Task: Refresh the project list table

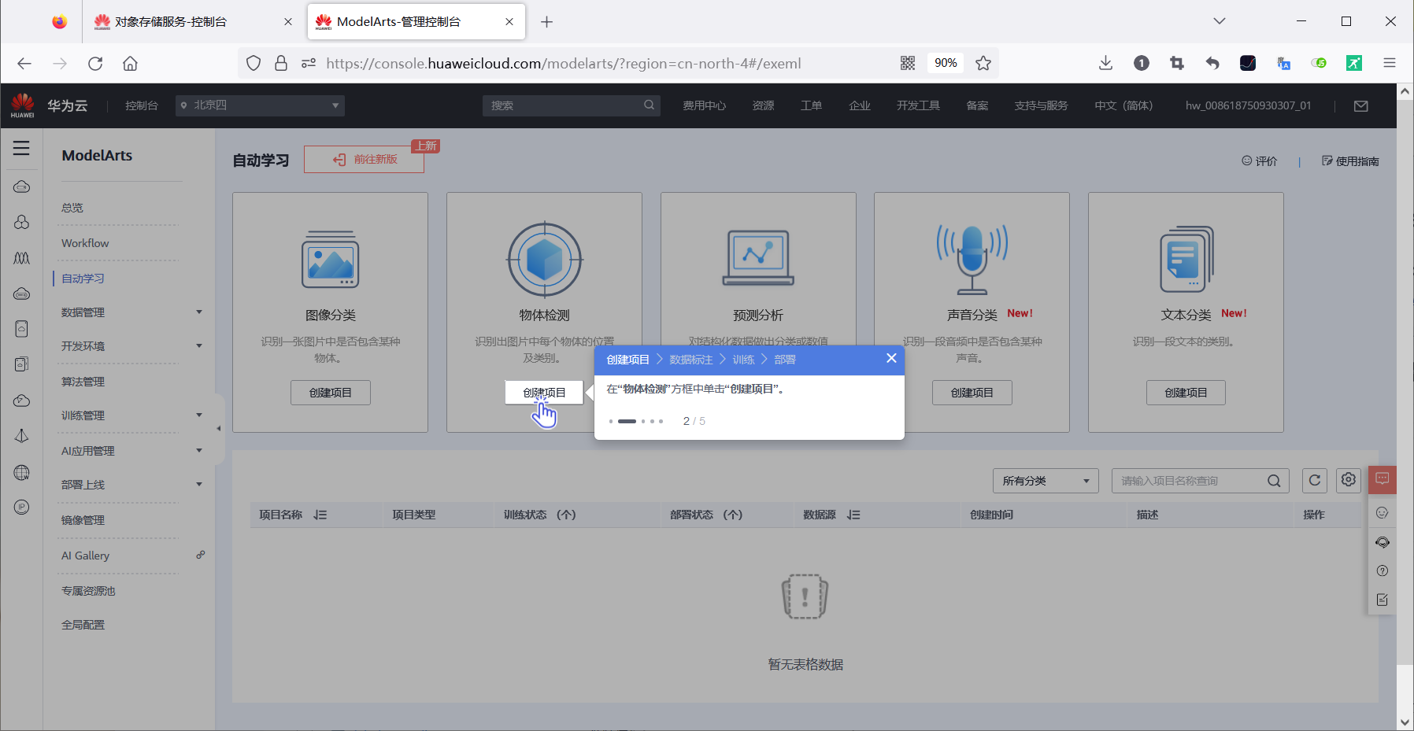Action: click(1315, 480)
